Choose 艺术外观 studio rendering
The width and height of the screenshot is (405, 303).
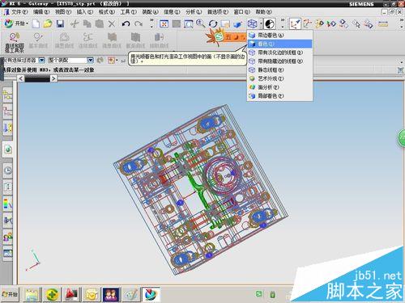coord(279,78)
